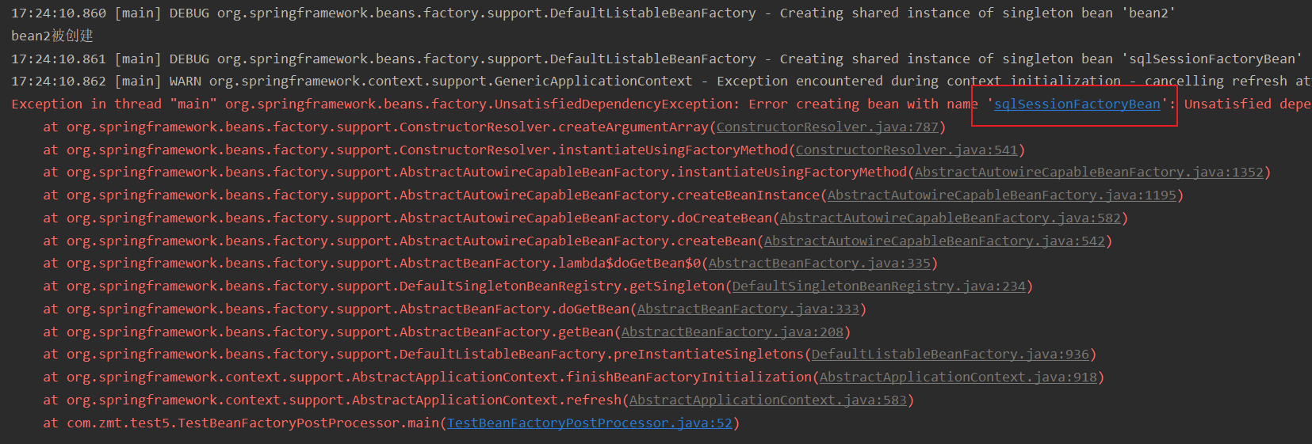Click 'com.zmt.test5.TestBeanFactoryPostProcessor.main' text

tap(252, 423)
